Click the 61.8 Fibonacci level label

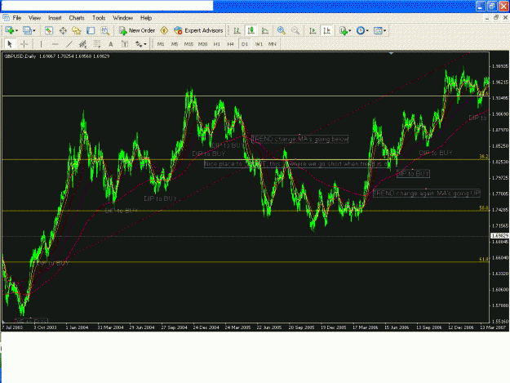tap(484, 260)
